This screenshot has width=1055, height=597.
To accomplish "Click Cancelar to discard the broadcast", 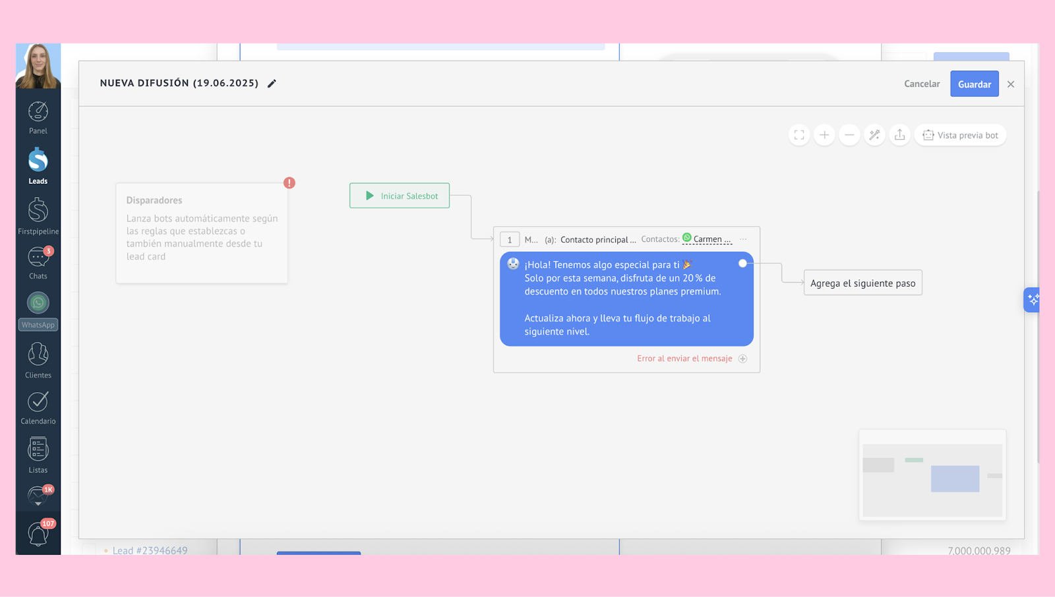I will click(921, 84).
